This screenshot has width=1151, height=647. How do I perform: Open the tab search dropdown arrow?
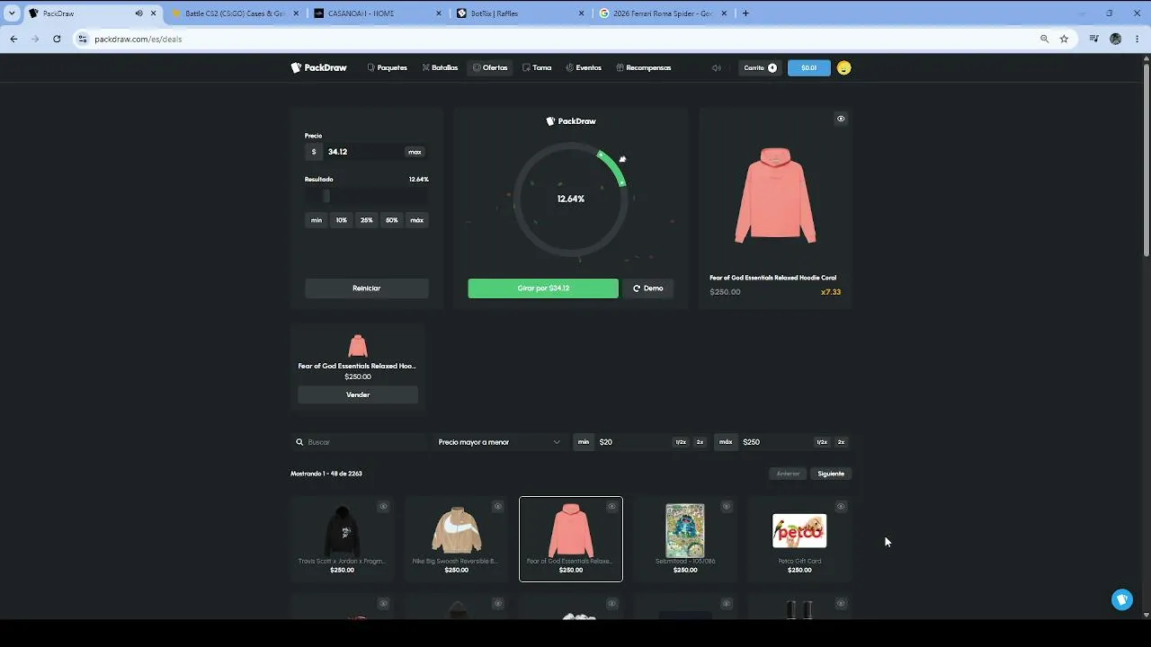[x=12, y=13]
